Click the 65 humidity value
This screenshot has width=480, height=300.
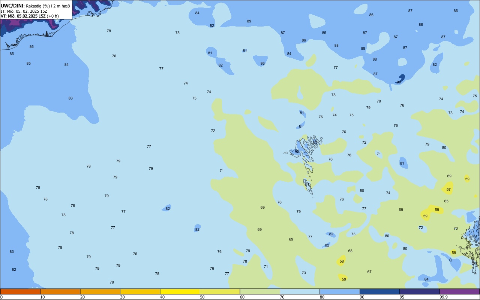pos(446,201)
